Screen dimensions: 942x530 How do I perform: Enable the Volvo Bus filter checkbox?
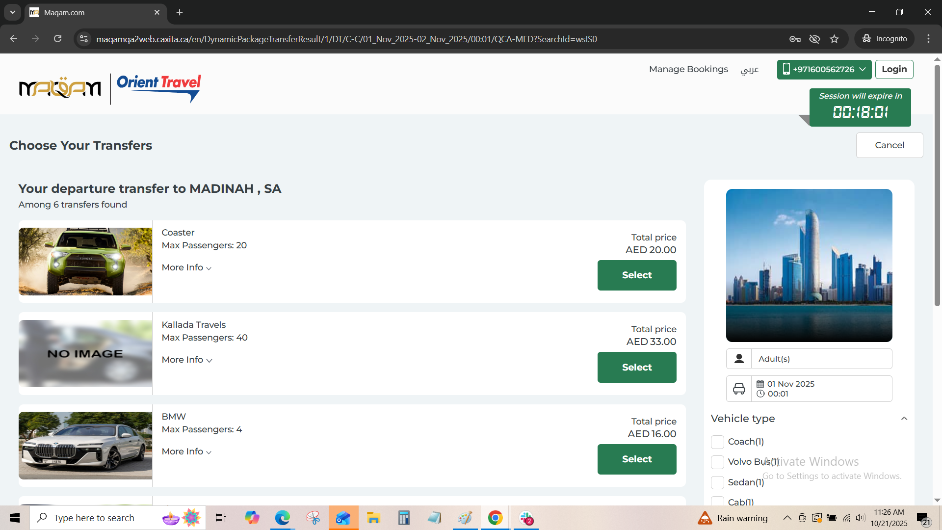click(x=717, y=462)
